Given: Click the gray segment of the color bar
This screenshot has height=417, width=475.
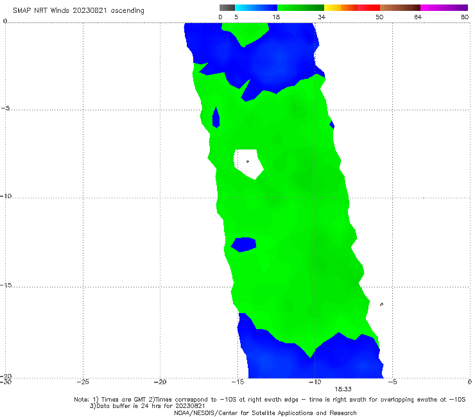Looking at the screenshot, I should click(227, 8).
